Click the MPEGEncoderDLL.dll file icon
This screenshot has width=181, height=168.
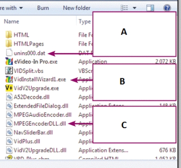[9, 124]
